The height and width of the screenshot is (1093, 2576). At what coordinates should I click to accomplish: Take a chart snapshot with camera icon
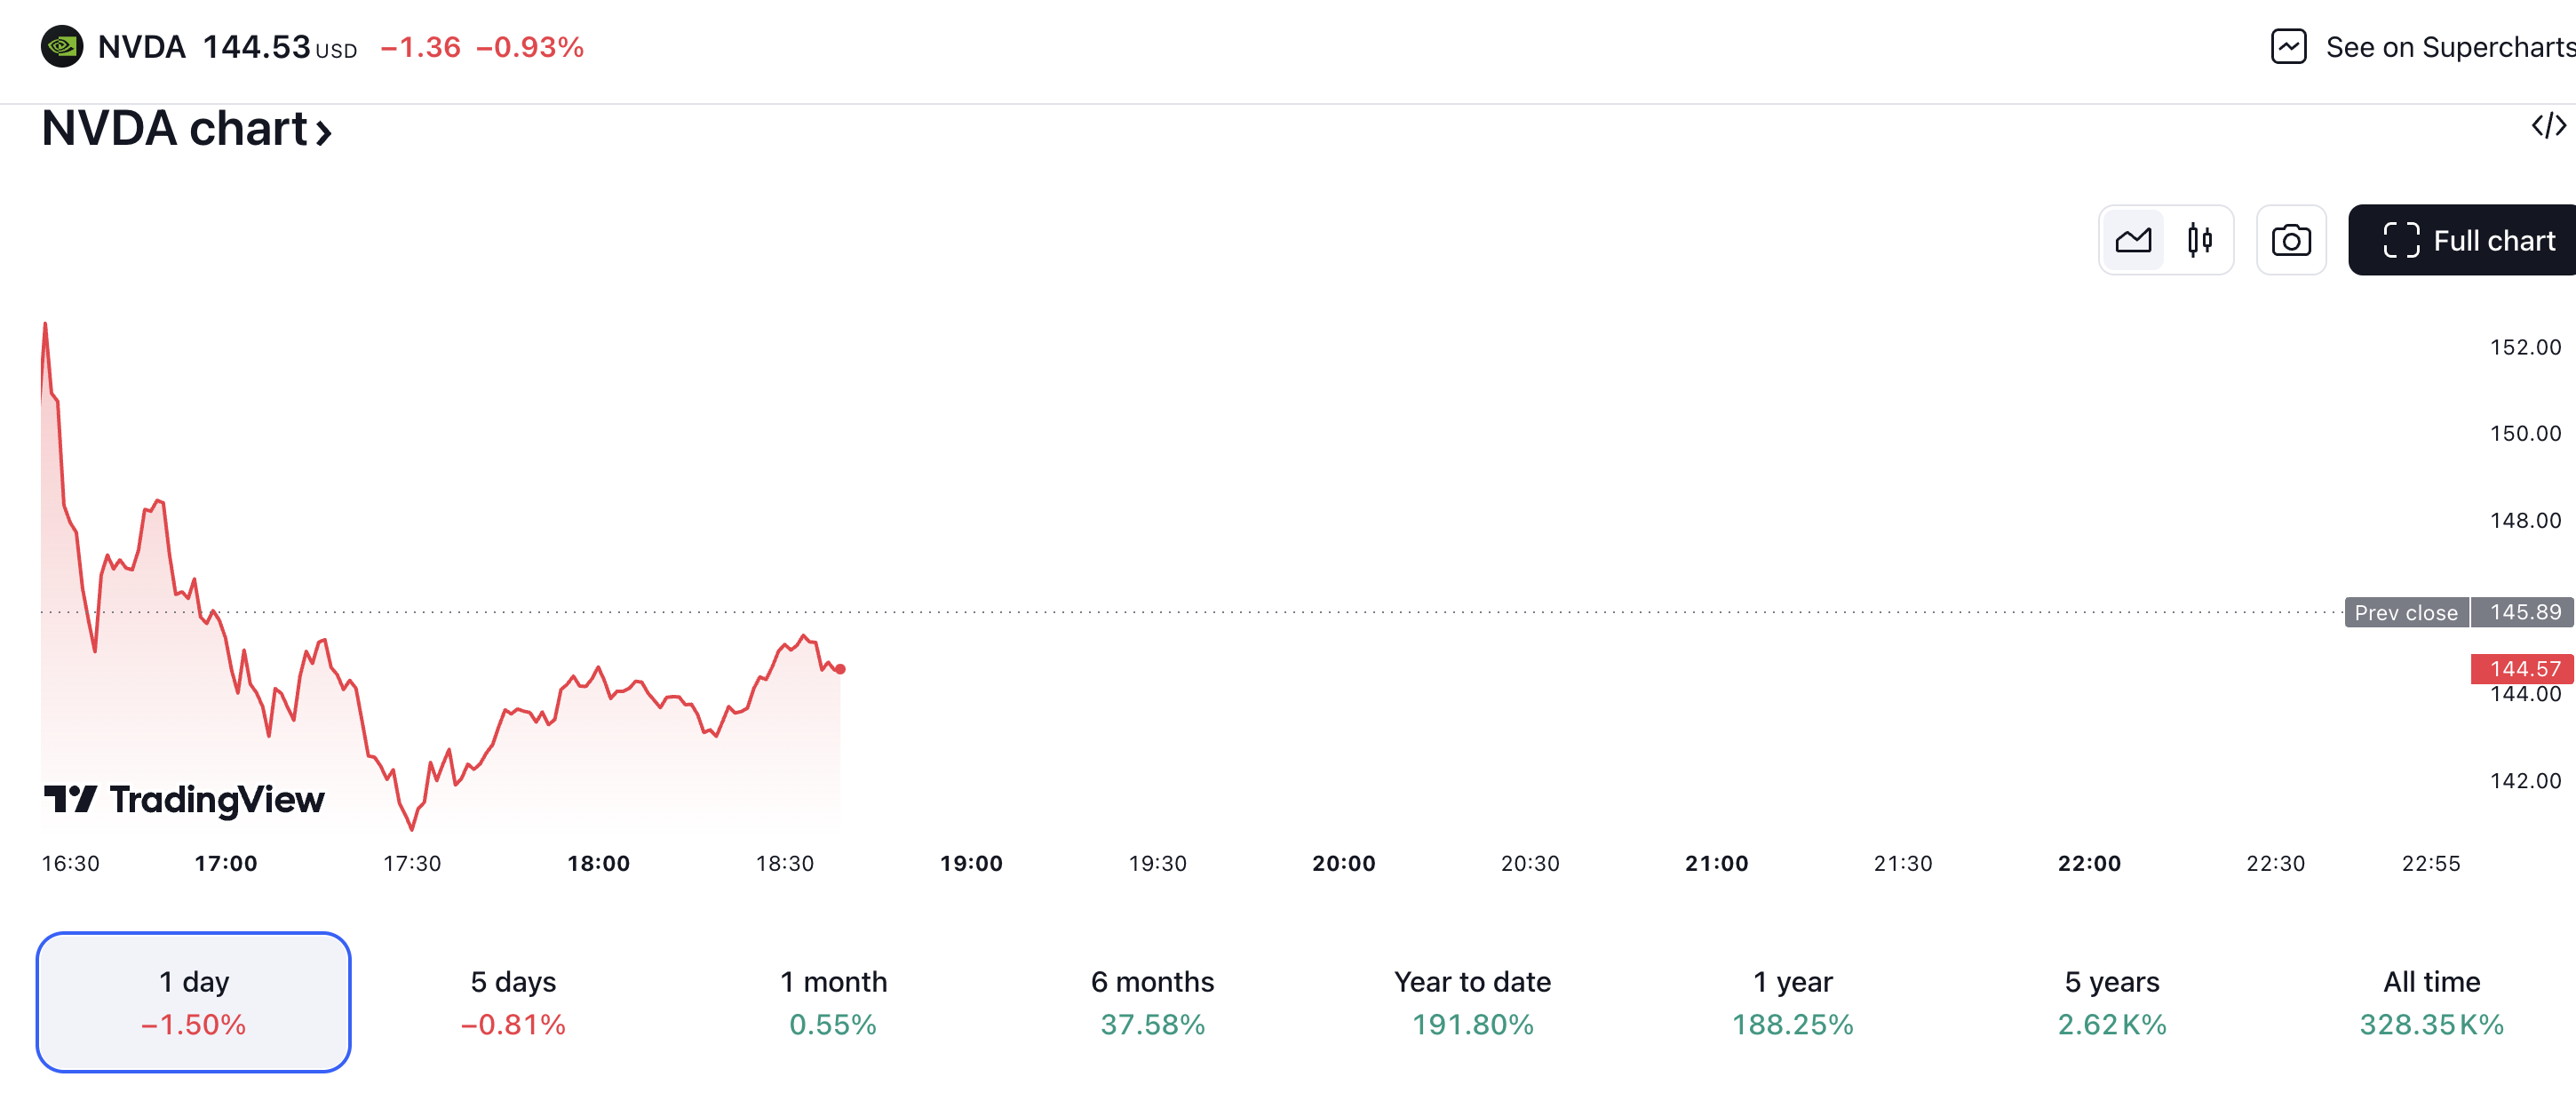[x=2291, y=241]
